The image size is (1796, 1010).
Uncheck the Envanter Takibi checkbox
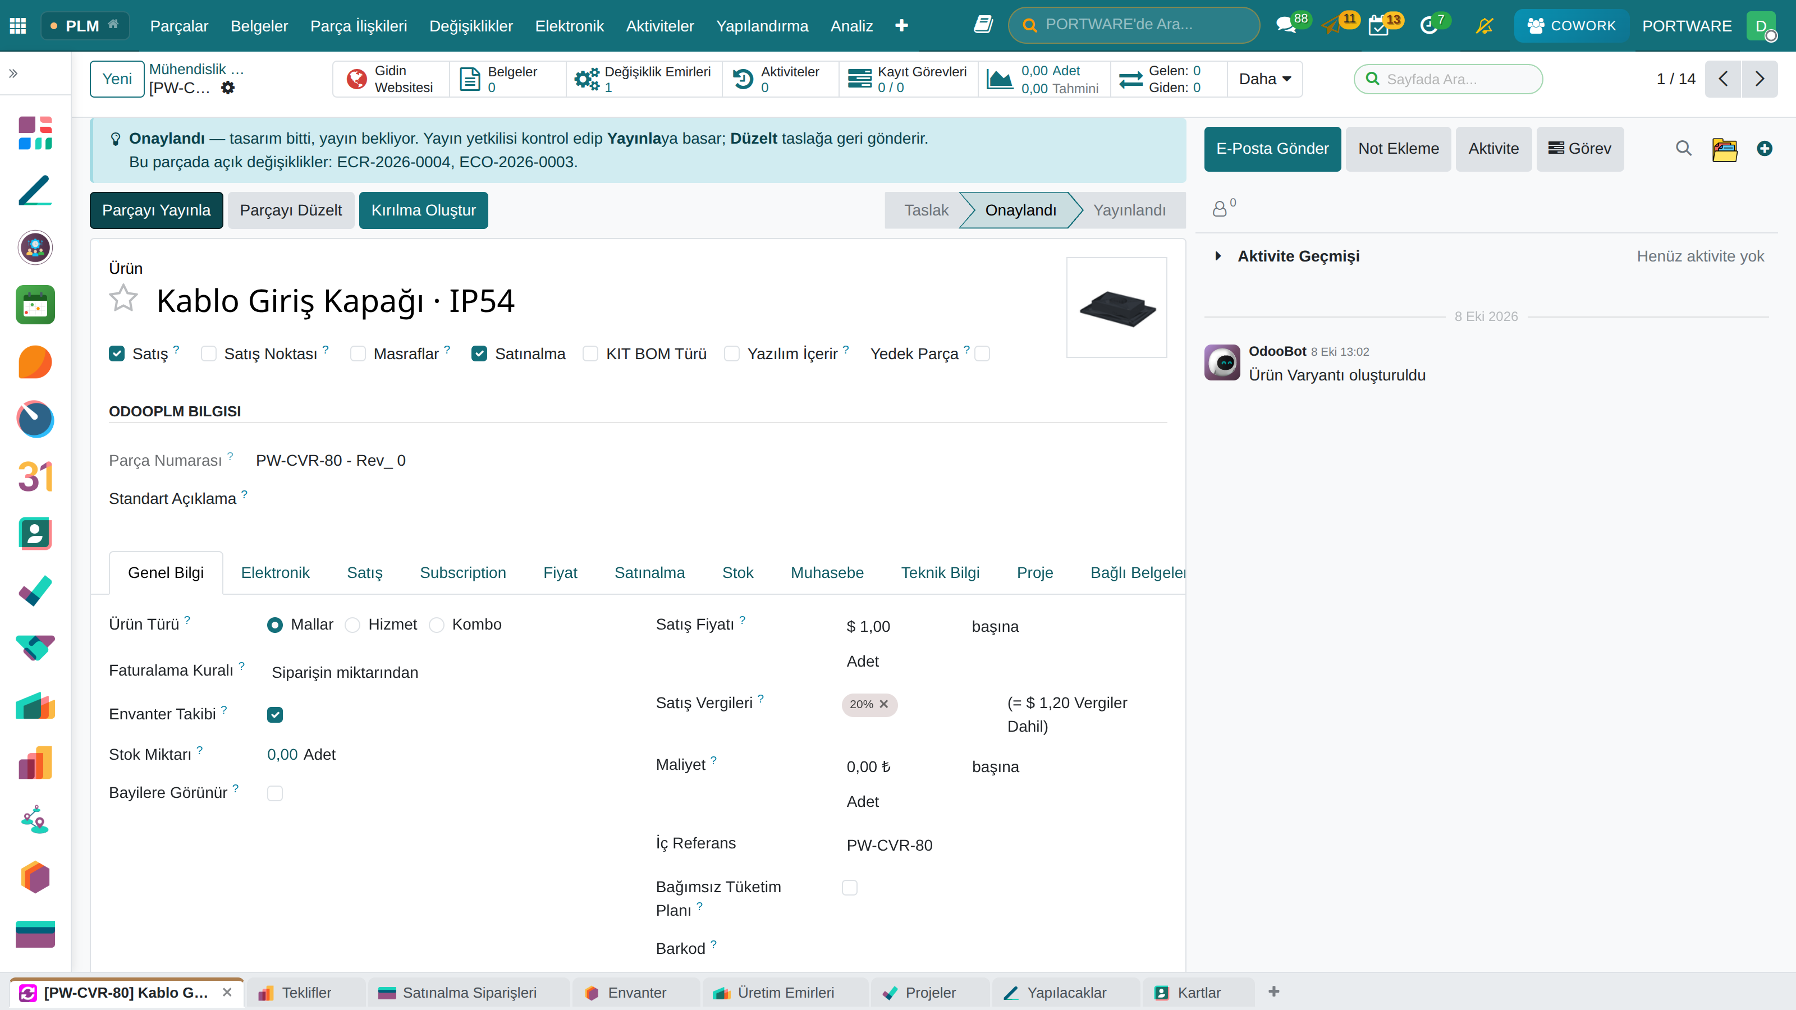coord(274,714)
